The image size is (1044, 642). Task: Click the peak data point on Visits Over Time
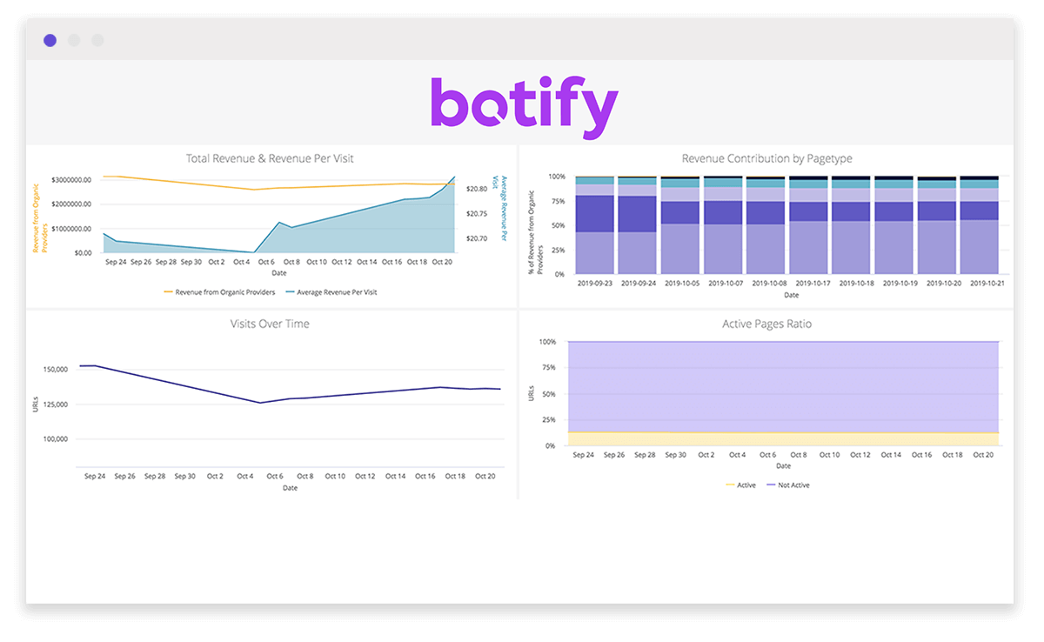coord(84,365)
